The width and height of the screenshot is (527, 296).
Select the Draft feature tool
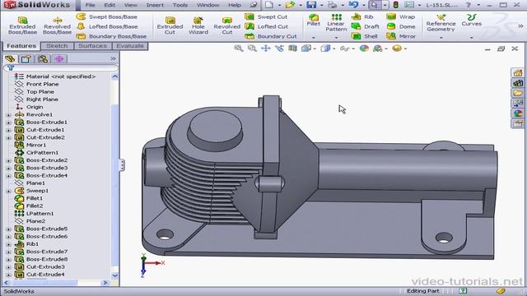click(366, 26)
